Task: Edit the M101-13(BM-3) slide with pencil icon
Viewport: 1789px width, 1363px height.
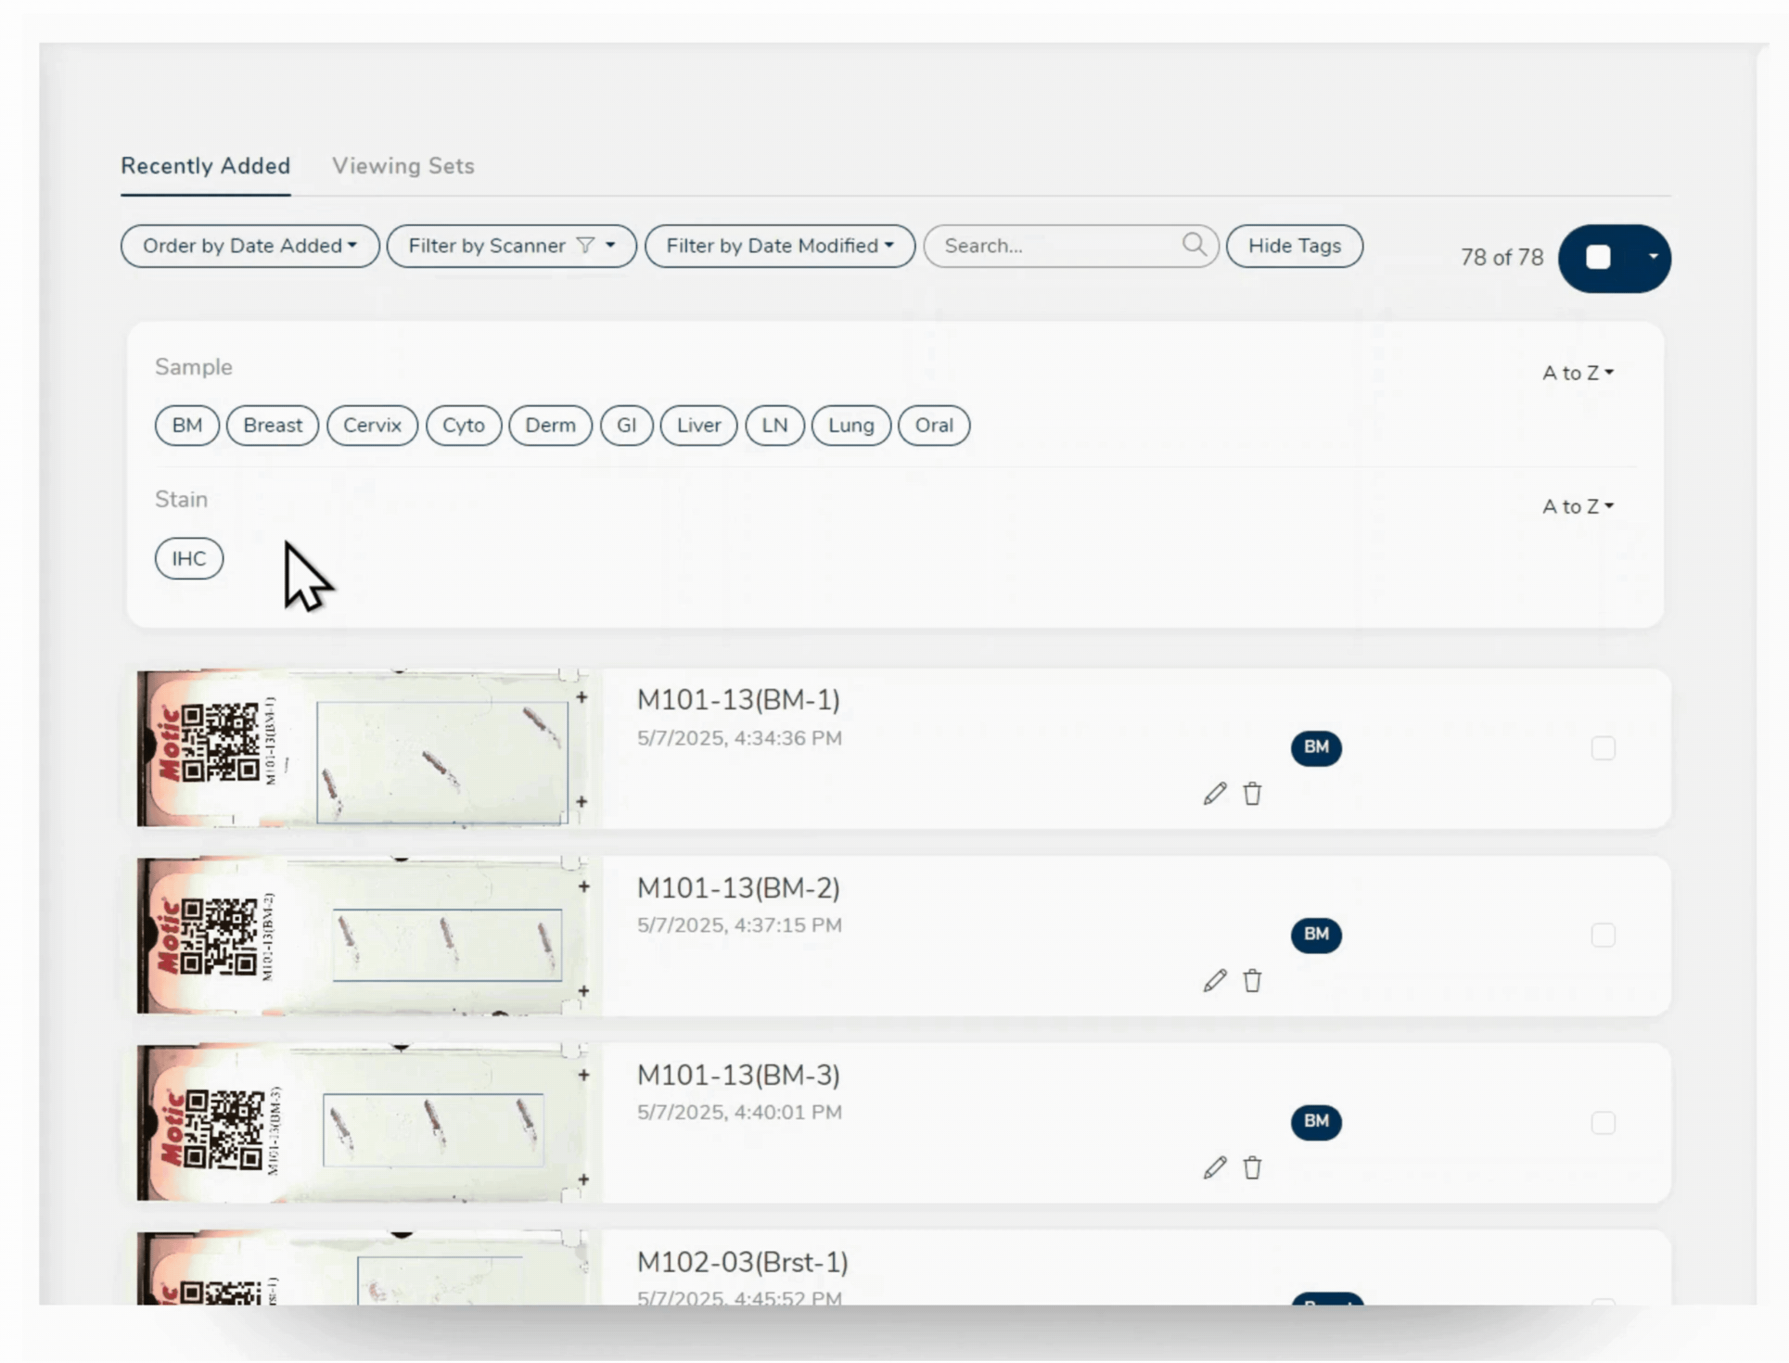Action: (1214, 1168)
